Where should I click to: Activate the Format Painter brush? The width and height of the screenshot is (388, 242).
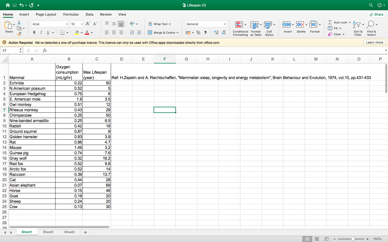[x=19, y=34]
